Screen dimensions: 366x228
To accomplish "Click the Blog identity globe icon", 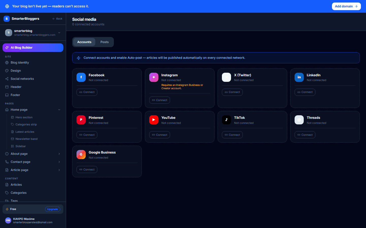I will (x=7, y=63).
